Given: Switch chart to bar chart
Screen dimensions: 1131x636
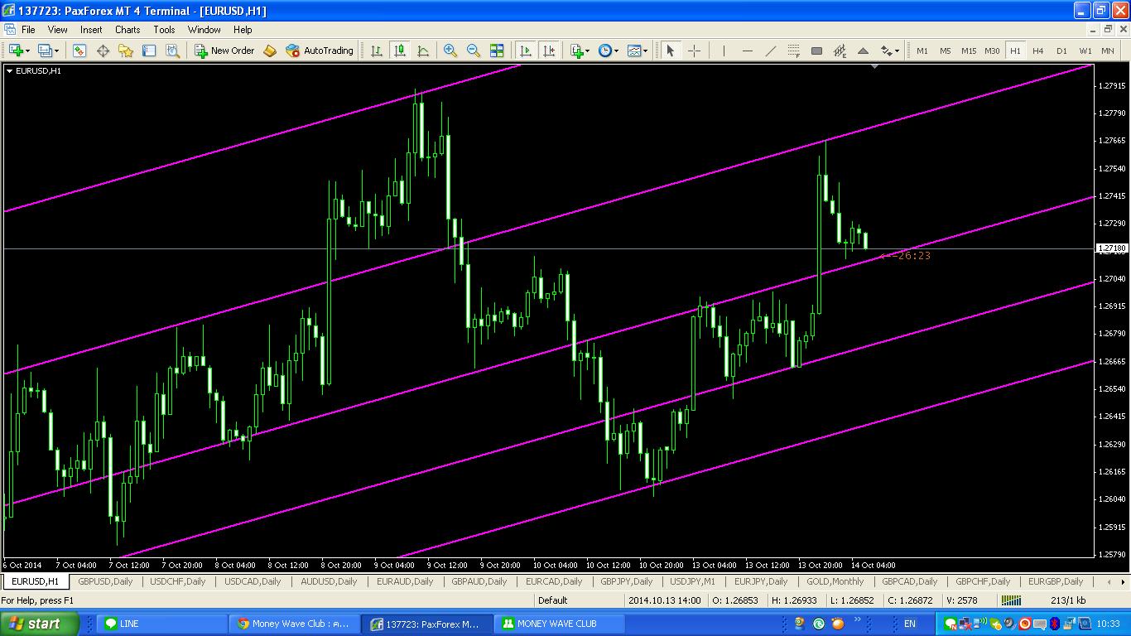Looking at the screenshot, I should click(377, 51).
